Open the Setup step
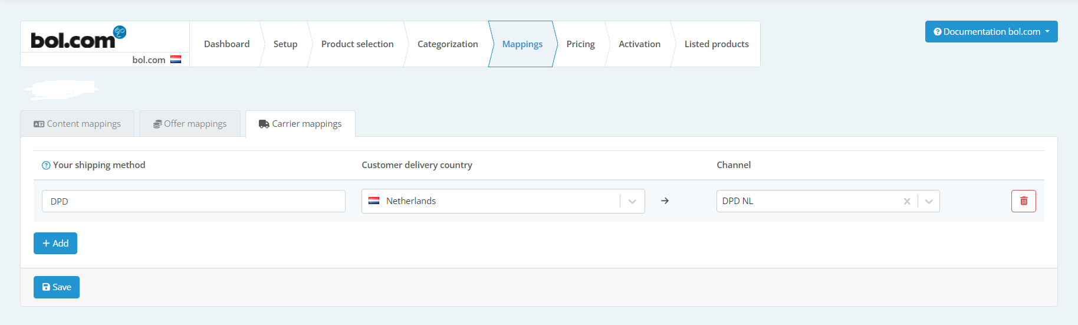 (x=285, y=44)
